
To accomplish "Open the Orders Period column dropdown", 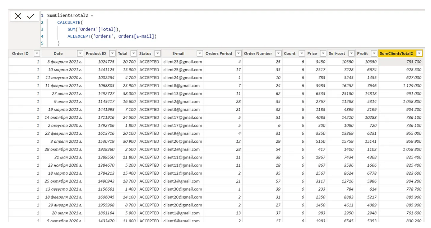I will click(238, 53).
